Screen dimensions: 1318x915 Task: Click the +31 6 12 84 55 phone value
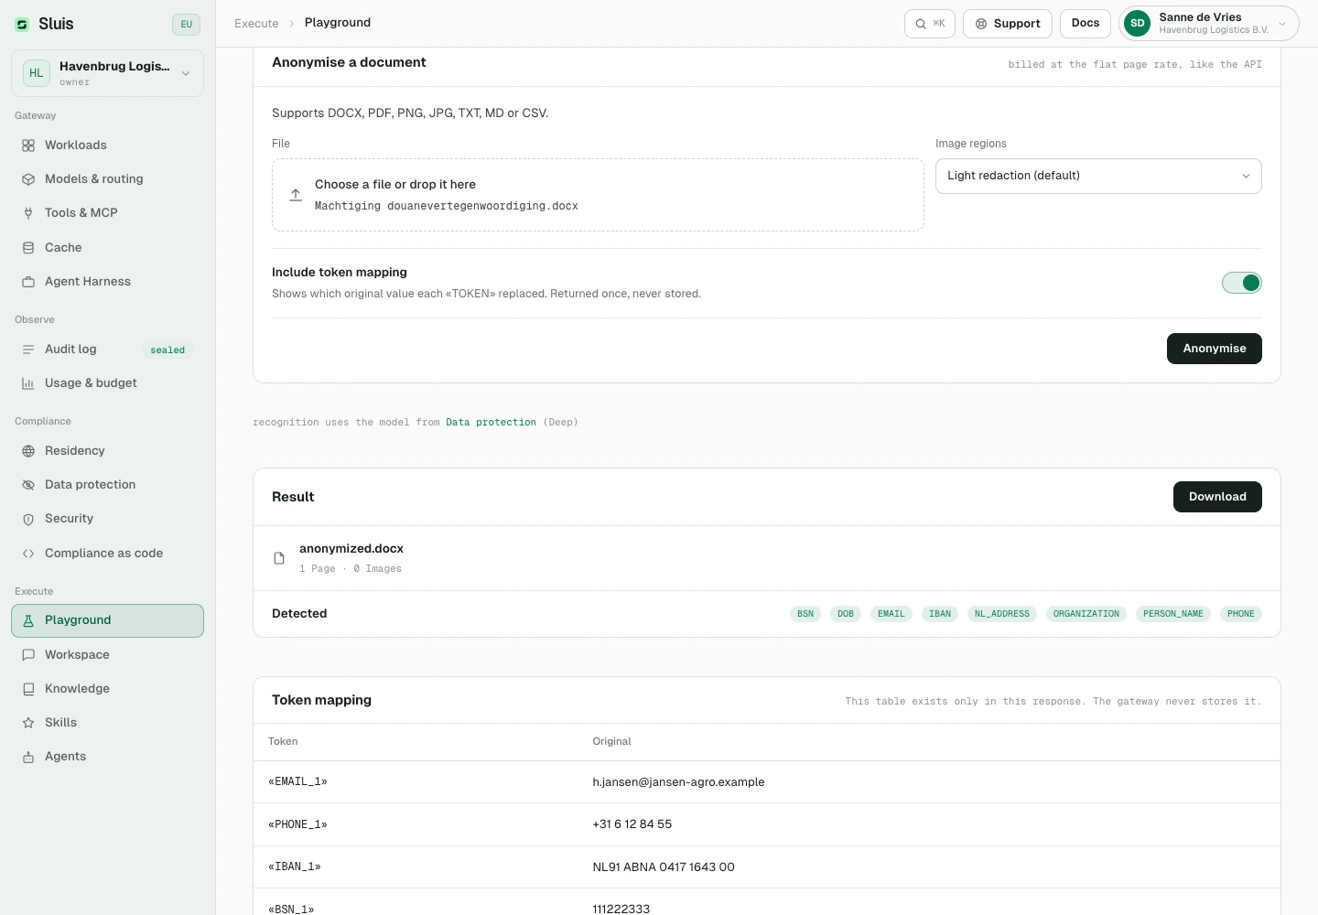click(632, 824)
